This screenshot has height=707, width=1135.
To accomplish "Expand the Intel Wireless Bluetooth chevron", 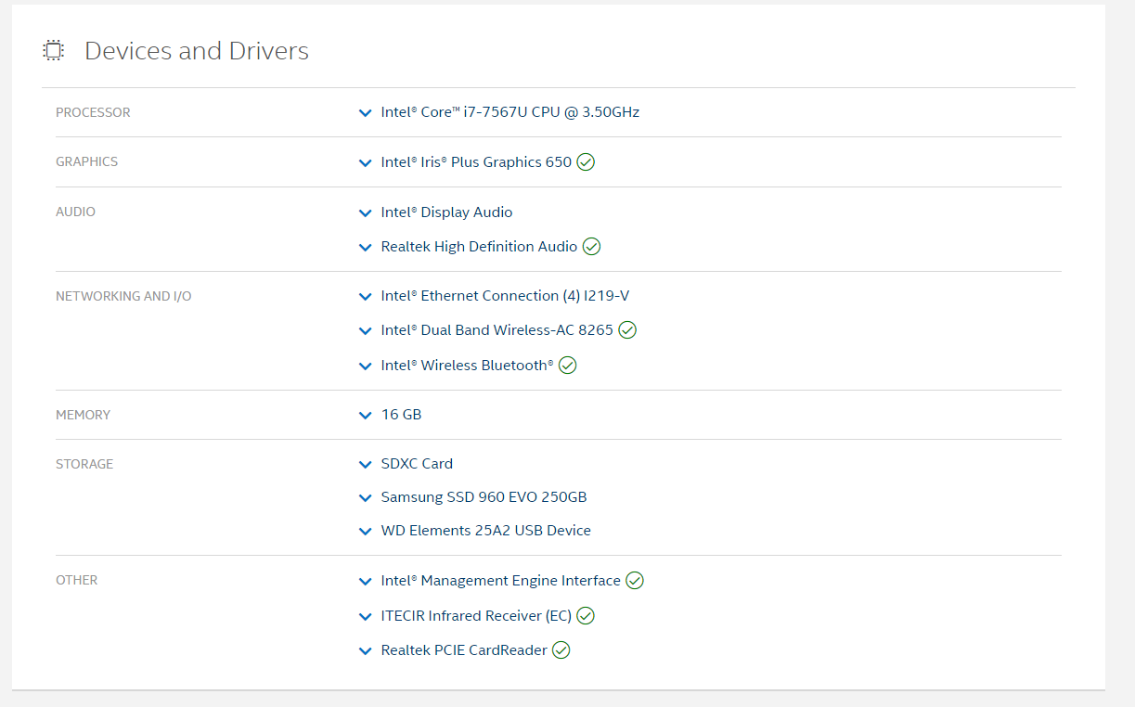I will tap(365, 366).
